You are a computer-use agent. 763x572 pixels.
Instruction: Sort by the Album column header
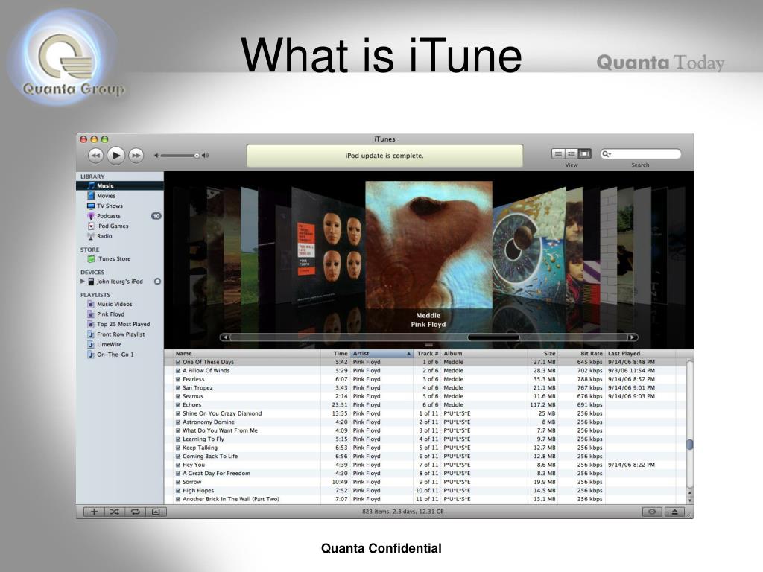click(484, 354)
